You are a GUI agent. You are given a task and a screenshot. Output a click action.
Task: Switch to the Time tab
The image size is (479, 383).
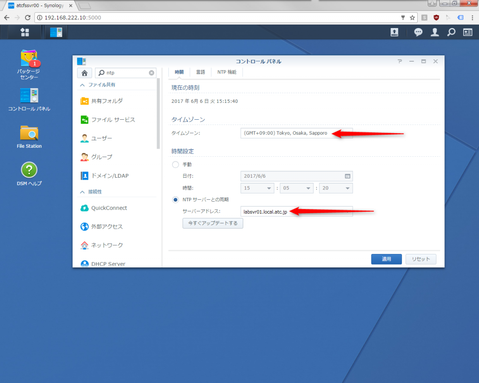[179, 72]
